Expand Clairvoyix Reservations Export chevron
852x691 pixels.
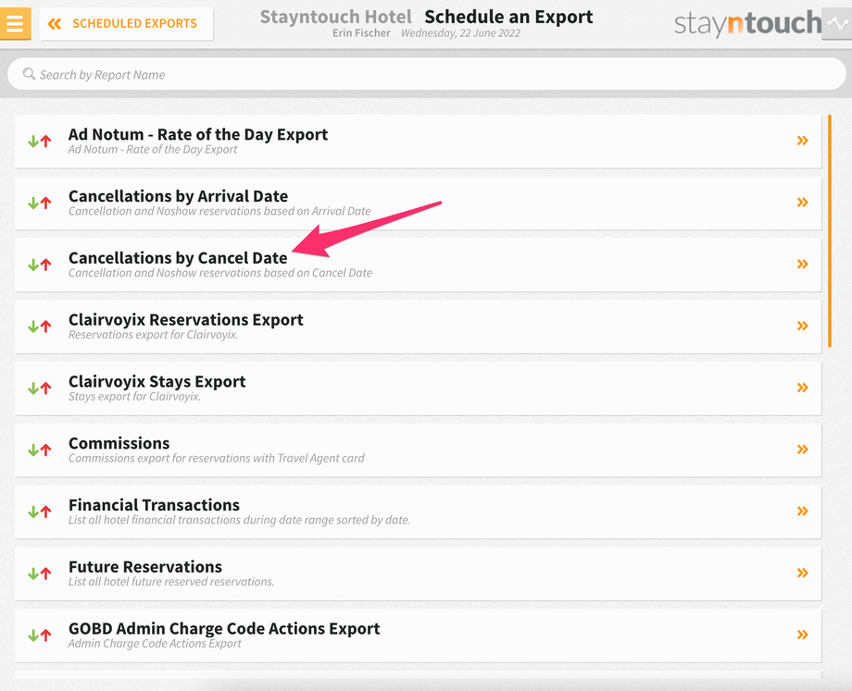(803, 326)
